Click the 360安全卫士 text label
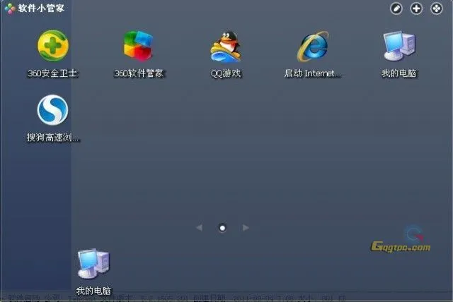This screenshot has width=453, height=302. pyautogui.click(x=52, y=73)
